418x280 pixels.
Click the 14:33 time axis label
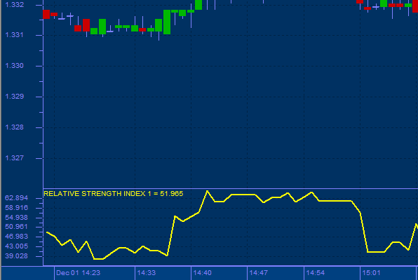click(x=147, y=273)
